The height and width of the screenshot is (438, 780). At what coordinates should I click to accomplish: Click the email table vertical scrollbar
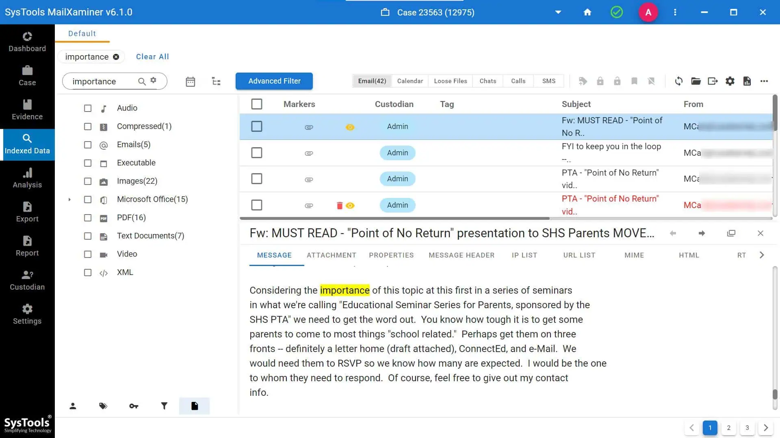[x=775, y=113]
